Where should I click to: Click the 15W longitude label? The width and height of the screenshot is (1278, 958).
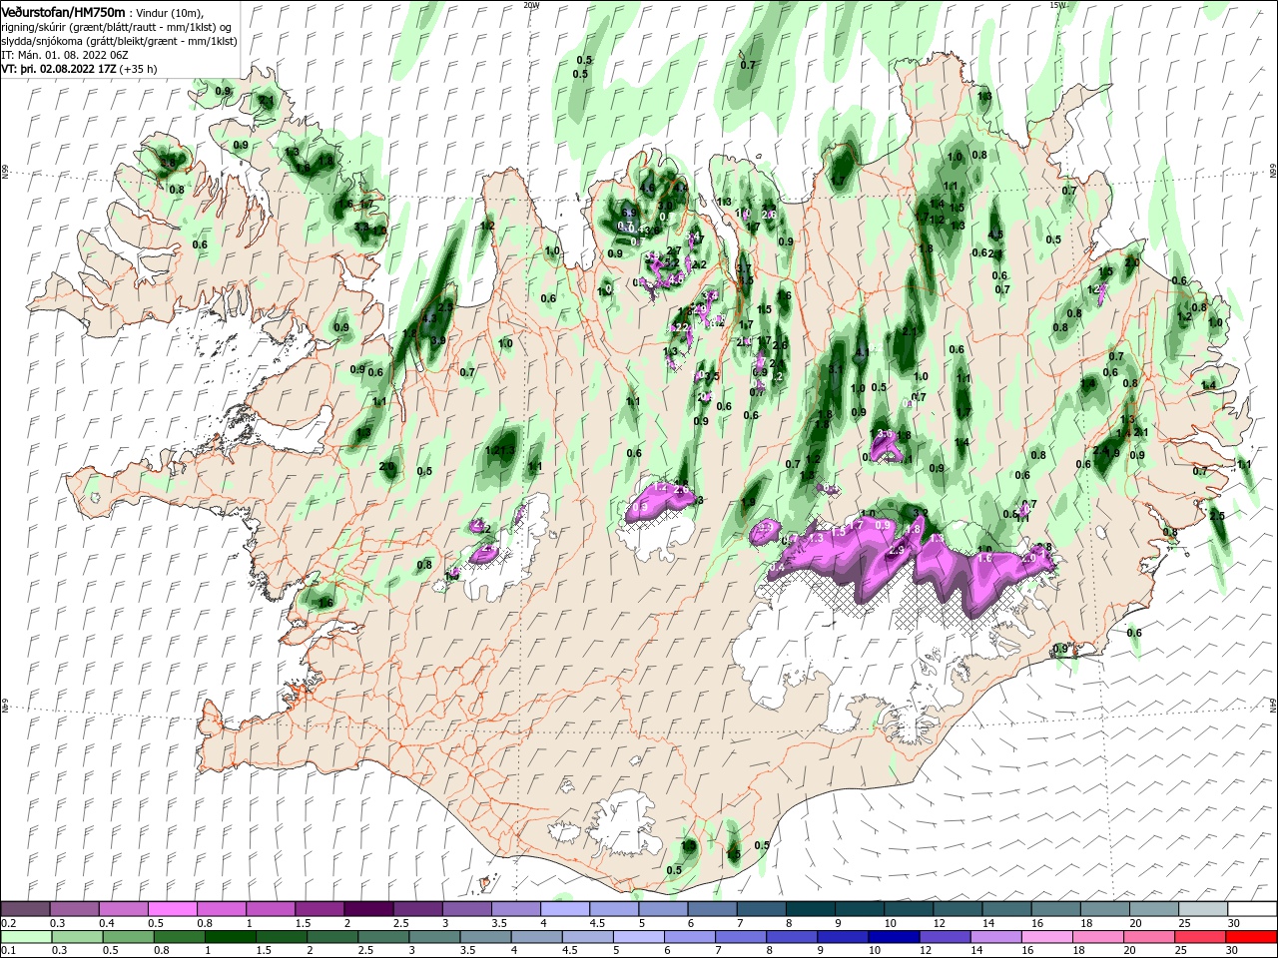pos(1056,5)
